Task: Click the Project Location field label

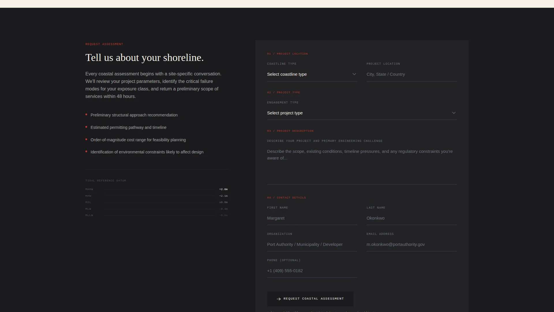Action: (383, 64)
